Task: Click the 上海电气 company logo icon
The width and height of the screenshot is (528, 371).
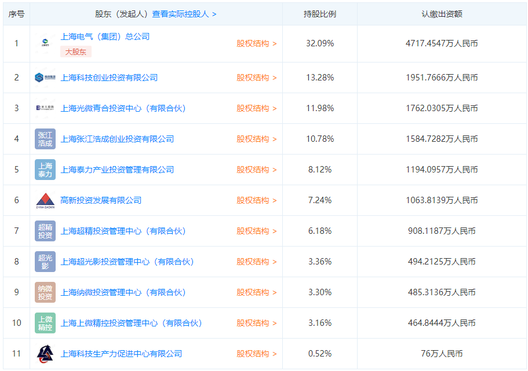Action: click(45, 43)
